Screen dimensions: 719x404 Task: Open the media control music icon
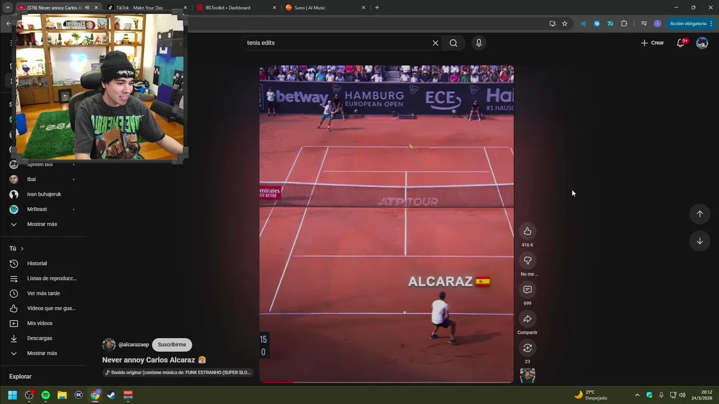[644, 24]
